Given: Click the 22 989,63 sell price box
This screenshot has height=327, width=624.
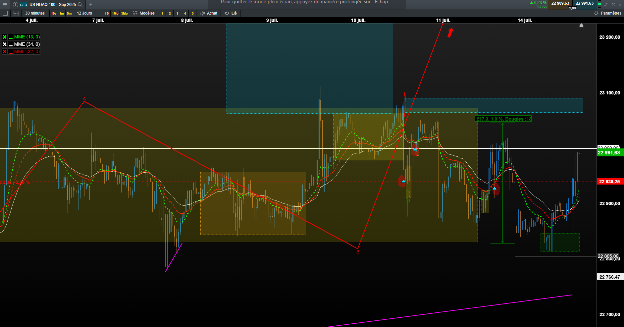Looking at the screenshot, I should click(560, 3).
